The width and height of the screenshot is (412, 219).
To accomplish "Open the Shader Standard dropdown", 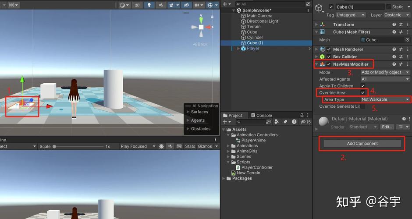I will click(363, 127).
